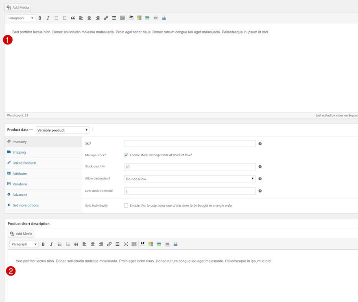This screenshot has height=302, width=358.
Task: Select the Attributes tab
Action: coord(20,173)
